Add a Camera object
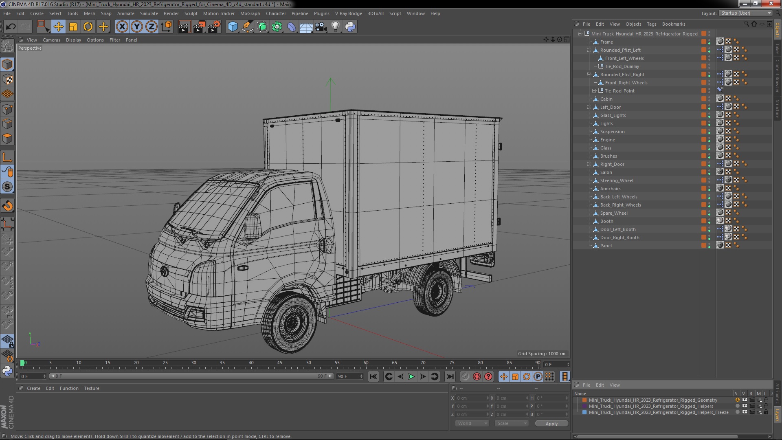This screenshot has width=782, height=440. [x=321, y=27]
